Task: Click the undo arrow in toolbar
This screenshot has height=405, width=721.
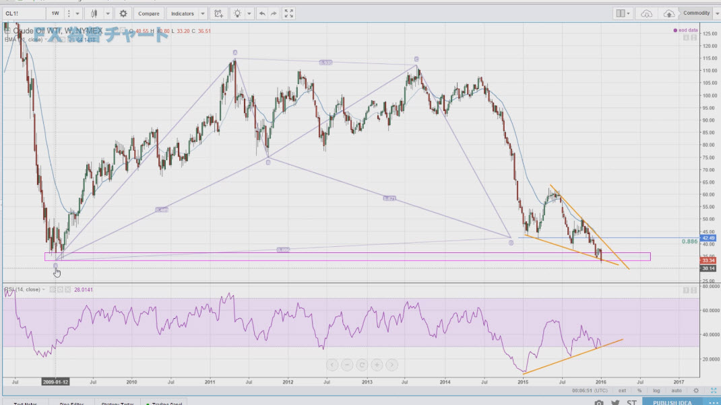Action: (x=262, y=13)
